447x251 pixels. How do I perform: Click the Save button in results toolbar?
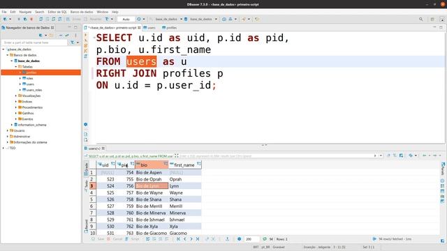[98, 239]
